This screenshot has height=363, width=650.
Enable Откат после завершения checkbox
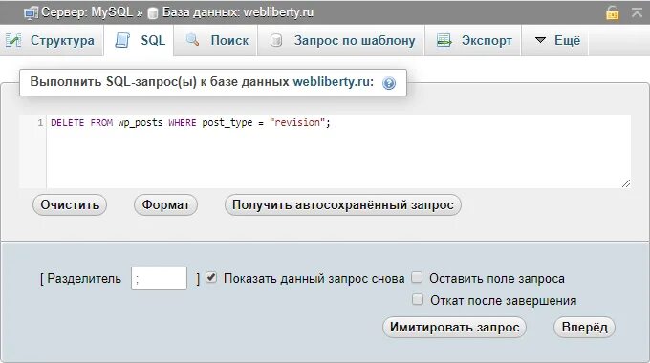tap(418, 299)
